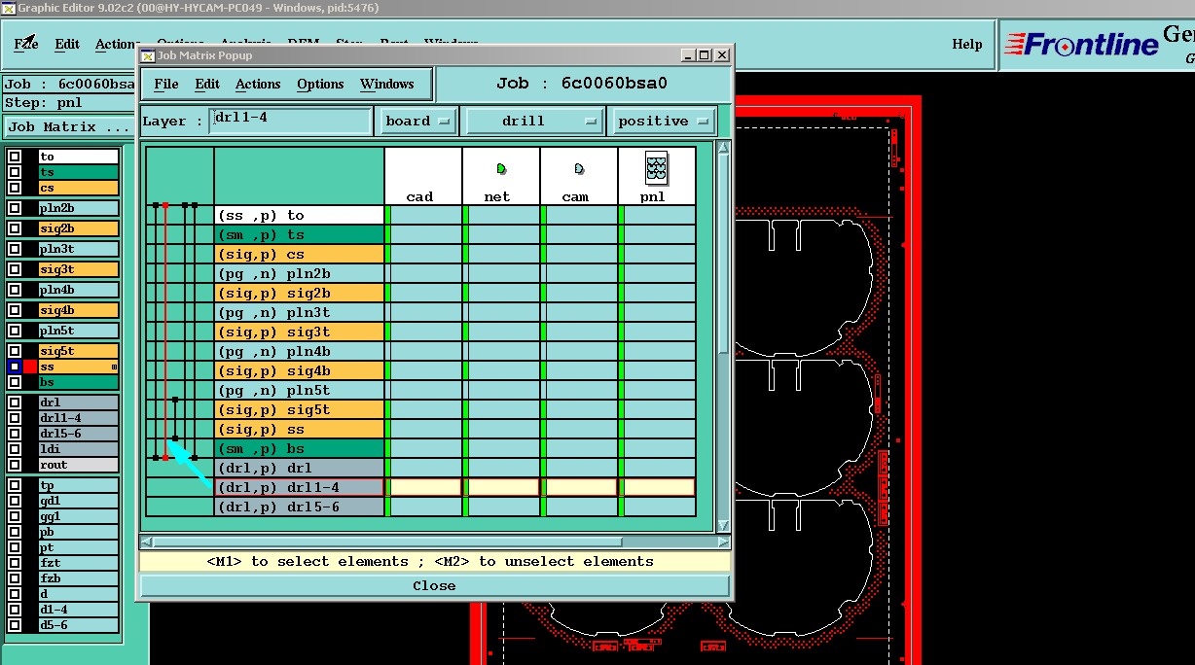
Task: Select layer cs in the layer list
Action: (79, 188)
